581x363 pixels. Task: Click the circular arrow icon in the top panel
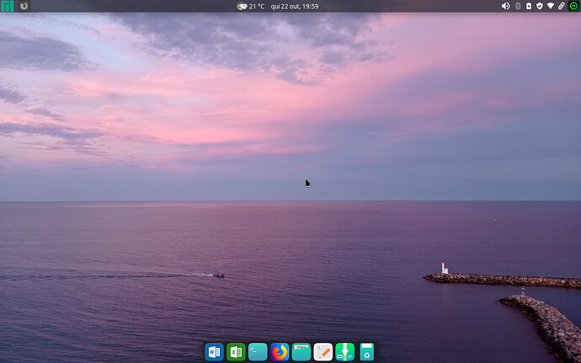pyautogui.click(x=24, y=6)
